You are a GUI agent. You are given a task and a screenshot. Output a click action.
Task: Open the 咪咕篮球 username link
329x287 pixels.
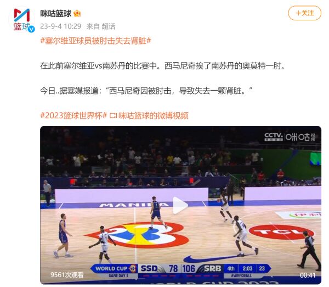[56, 14]
